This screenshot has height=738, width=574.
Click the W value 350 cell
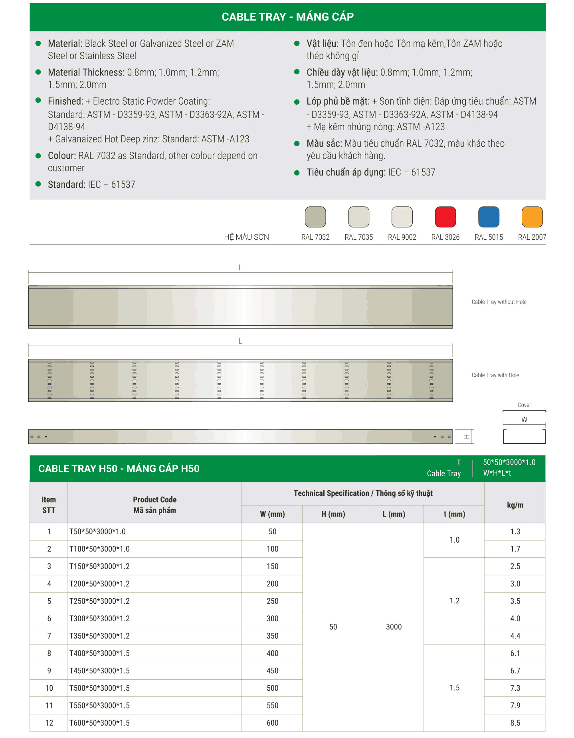pos(272,636)
